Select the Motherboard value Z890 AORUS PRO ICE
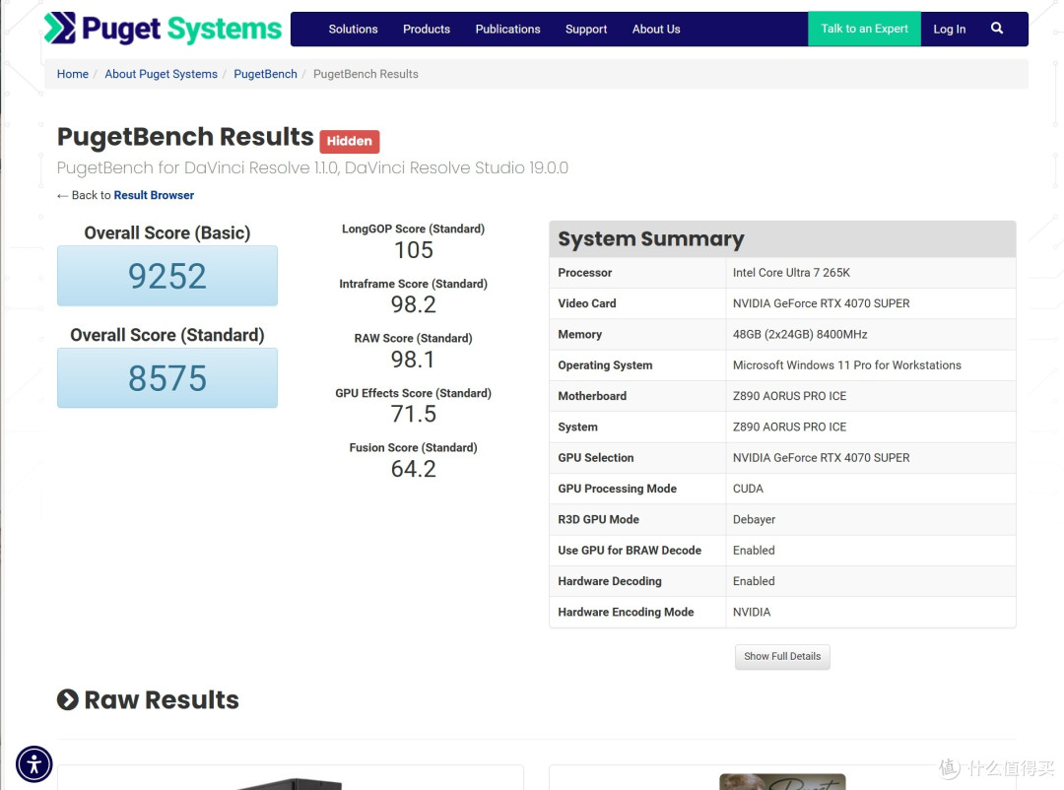1064x790 pixels. (x=870, y=396)
